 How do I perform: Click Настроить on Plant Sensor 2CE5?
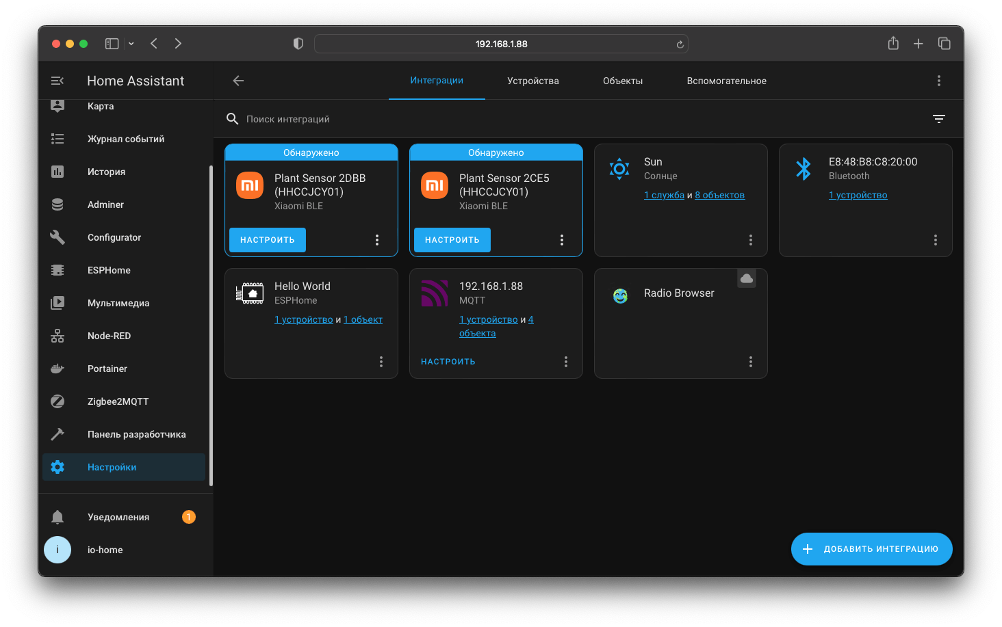tap(452, 240)
